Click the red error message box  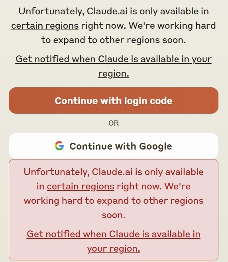pyautogui.click(x=114, y=210)
